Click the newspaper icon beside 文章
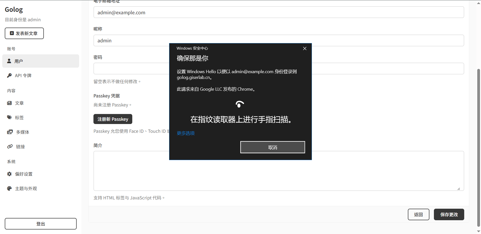The image size is (481, 234). [x=9, y=103]
